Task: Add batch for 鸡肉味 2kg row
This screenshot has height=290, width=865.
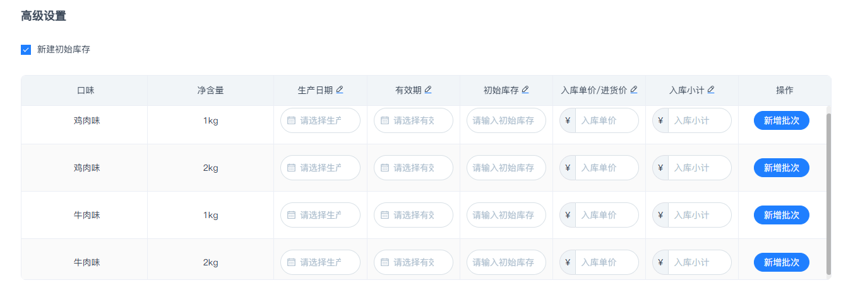Action: 781,168
